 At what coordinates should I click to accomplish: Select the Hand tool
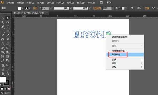coord(3,74)
